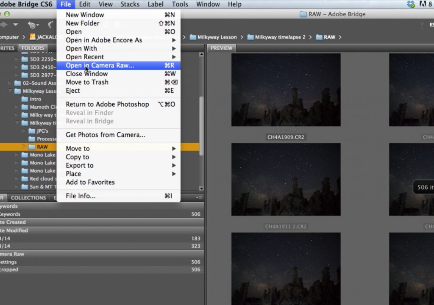Screen dimensions: 434x305
Task: Open the Help menu
Action: point(235,4)
